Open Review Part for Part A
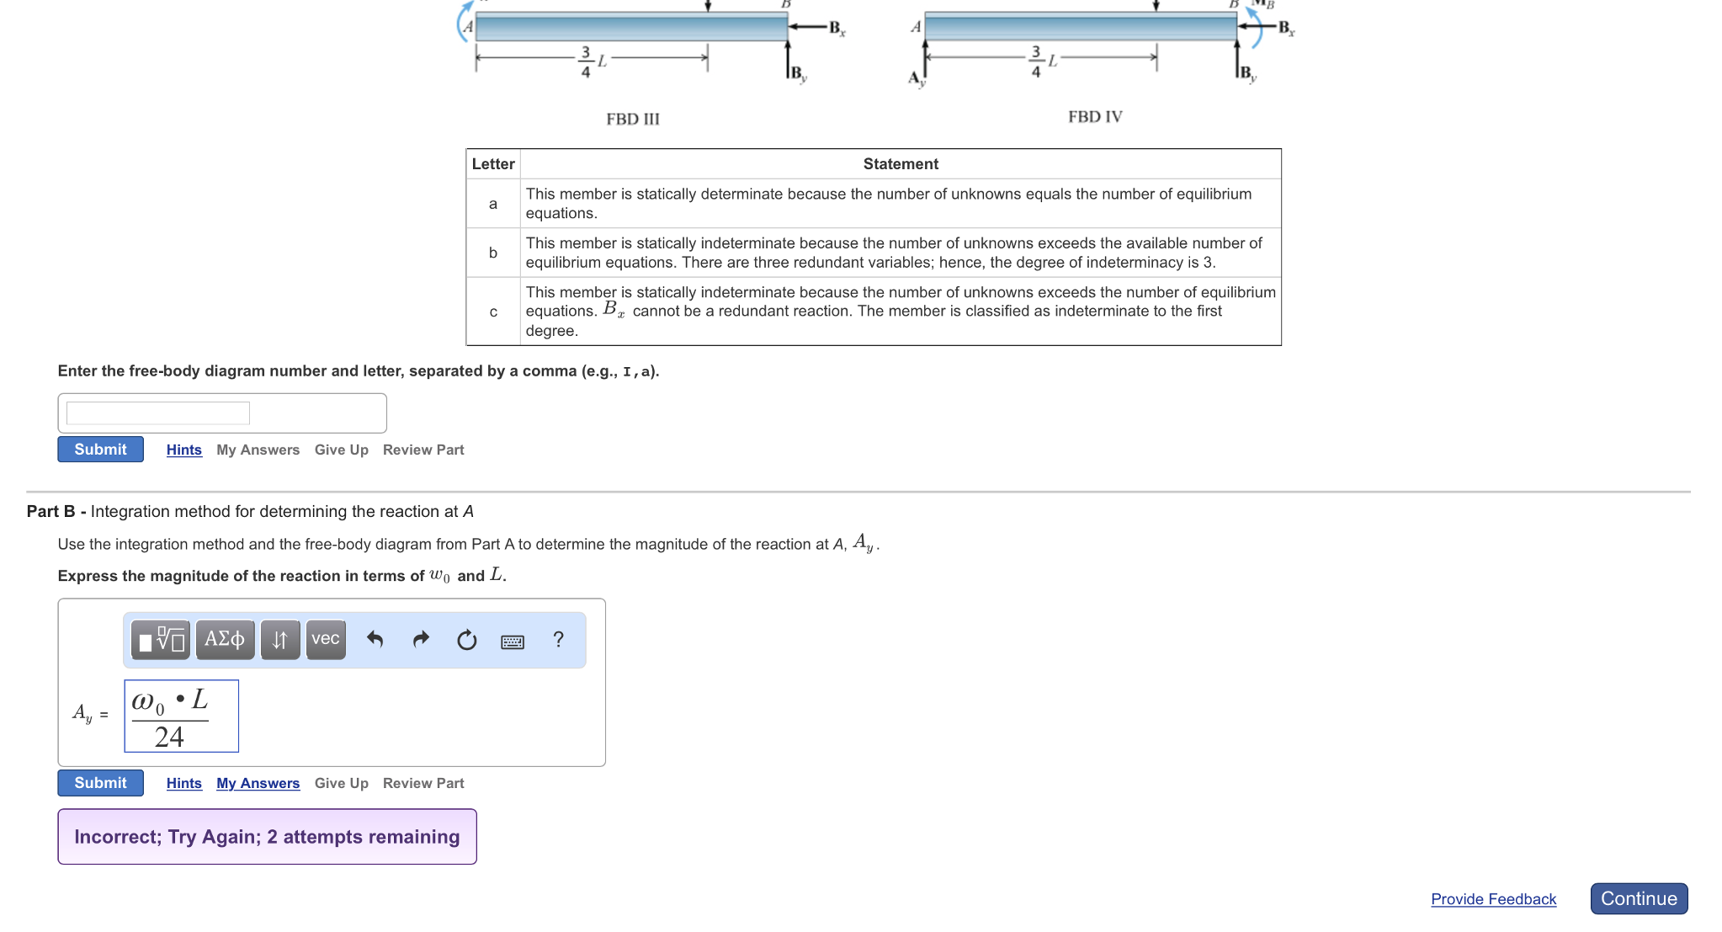1722x932 pixels. (x=423, y=449)
